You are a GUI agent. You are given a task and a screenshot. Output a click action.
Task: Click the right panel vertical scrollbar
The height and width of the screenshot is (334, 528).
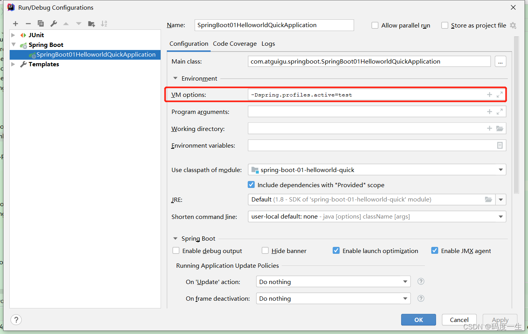point(516,115)
